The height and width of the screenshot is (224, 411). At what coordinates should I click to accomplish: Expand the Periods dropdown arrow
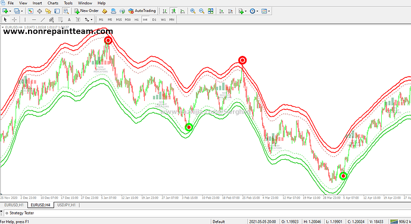(x=257, y=11)
